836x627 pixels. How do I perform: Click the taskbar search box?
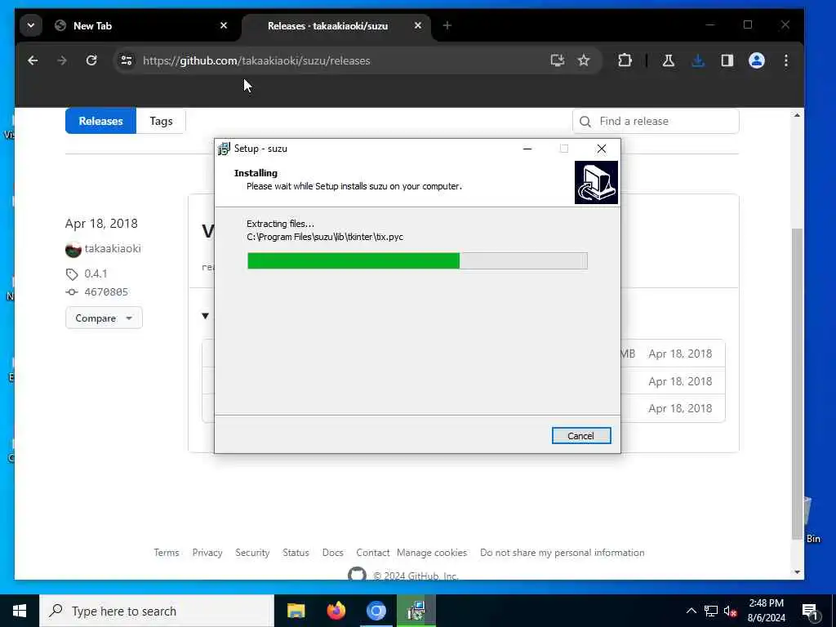(x=157, y=611)
